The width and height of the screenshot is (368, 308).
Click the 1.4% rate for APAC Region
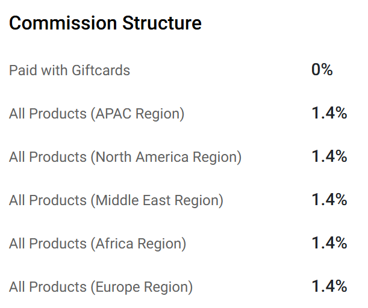click(329, 113)
